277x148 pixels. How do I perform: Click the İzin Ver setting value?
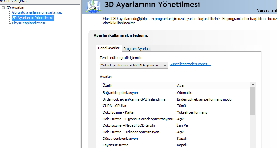pos(183,125)
